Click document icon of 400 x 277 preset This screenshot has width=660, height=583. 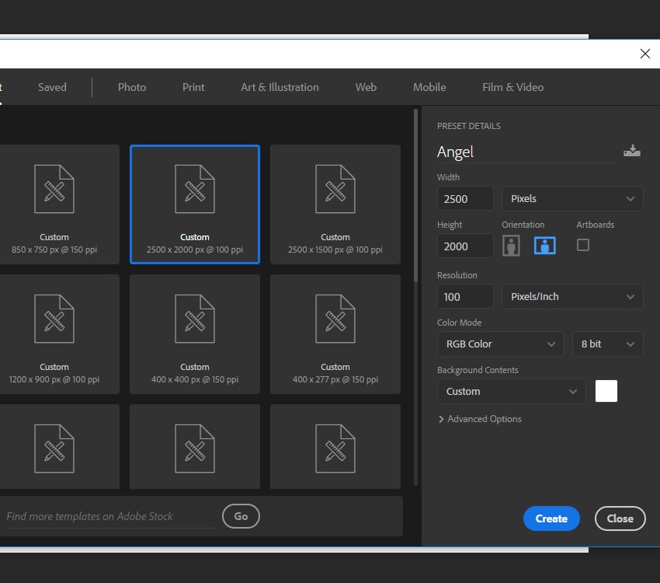[335, 319]
